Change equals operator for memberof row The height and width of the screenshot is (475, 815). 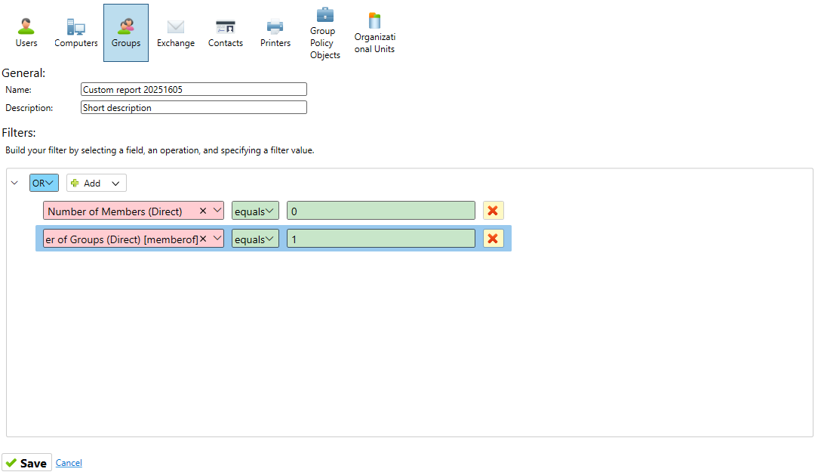255,239
